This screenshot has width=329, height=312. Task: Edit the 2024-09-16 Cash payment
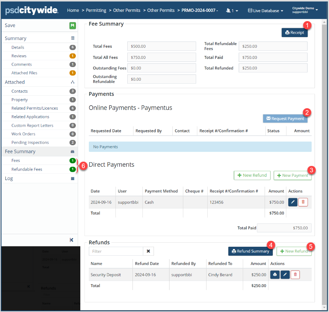click(293, 202)
